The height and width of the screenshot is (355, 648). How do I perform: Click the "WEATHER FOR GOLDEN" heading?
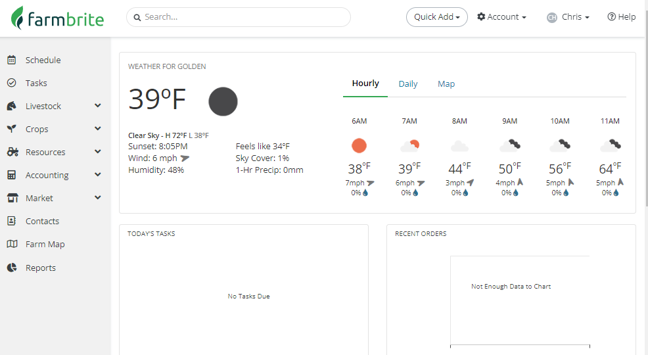[x=167, y=66]
